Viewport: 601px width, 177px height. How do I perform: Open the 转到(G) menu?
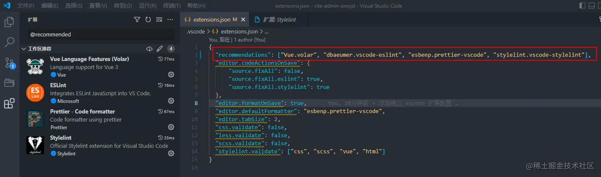pyautogui.click(x=123, y=6)
